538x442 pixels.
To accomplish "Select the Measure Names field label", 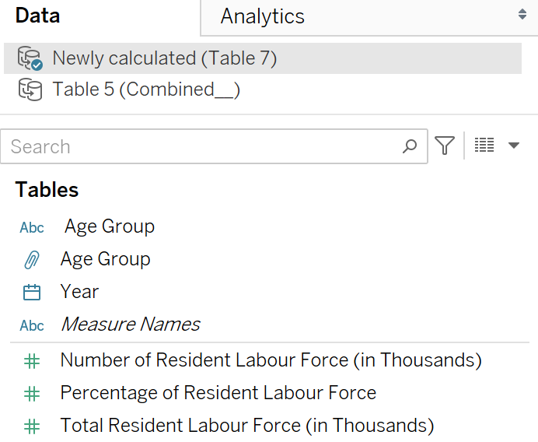I will 130,324.
